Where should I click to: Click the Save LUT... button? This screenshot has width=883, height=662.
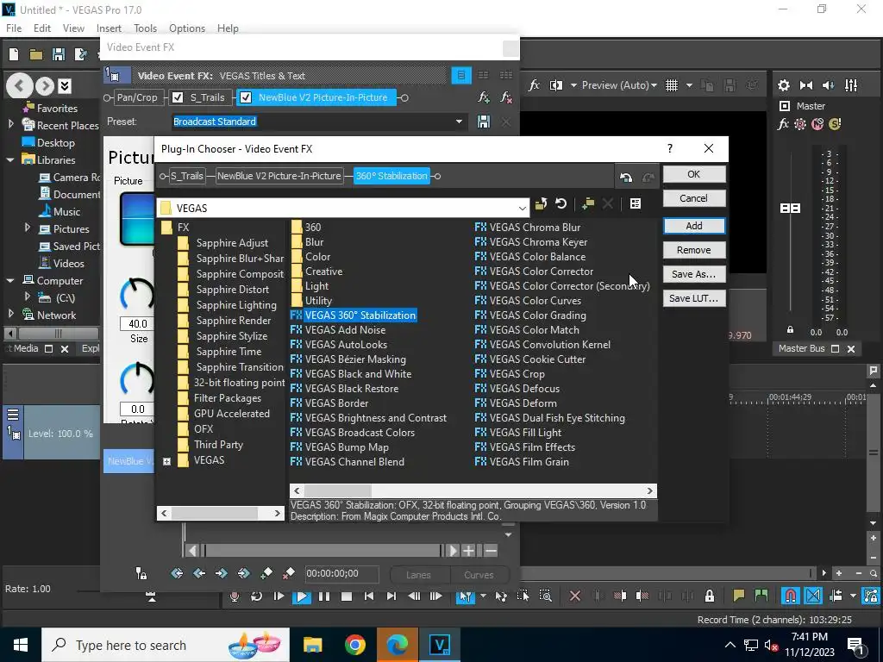[x=694, y=298]
